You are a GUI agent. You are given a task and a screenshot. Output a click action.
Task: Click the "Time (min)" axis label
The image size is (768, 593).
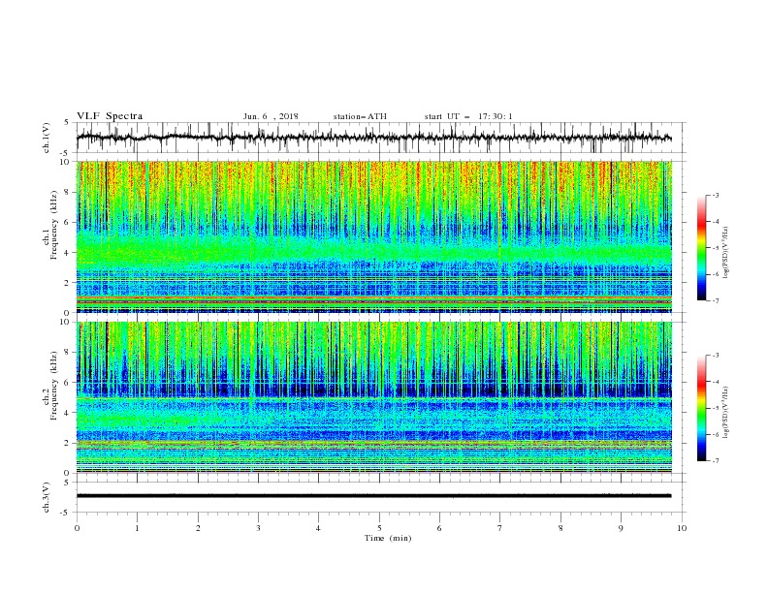coord(388,538)
